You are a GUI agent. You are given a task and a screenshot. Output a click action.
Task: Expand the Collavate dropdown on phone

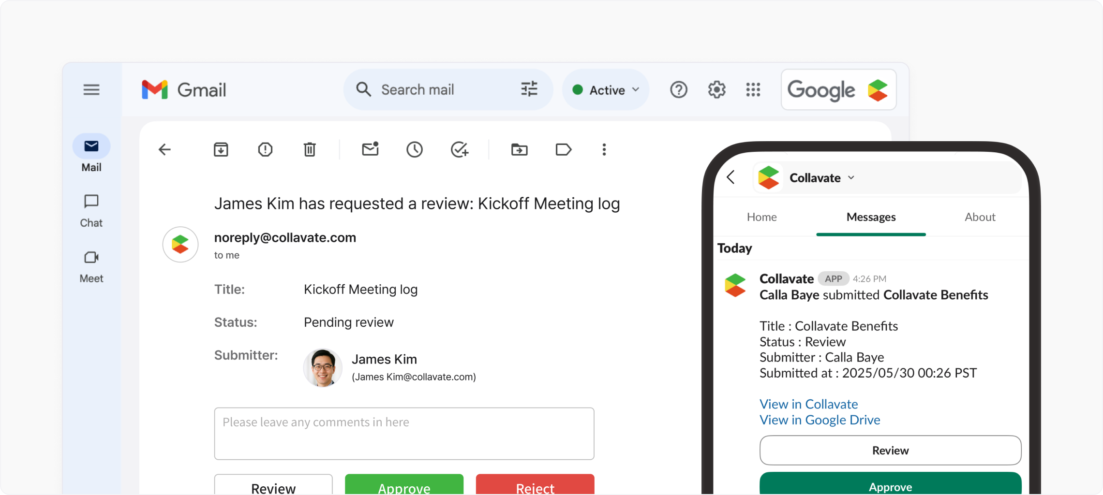(x=851, y=178)
